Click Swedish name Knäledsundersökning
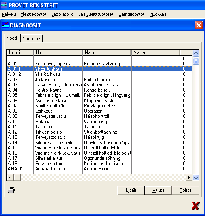The width and height of the screenshot is (205, 216). 105,164
